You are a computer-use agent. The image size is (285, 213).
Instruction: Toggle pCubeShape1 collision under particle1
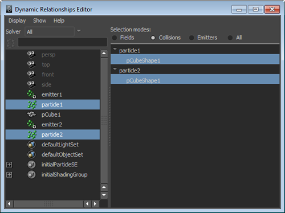tap(195, 59)
